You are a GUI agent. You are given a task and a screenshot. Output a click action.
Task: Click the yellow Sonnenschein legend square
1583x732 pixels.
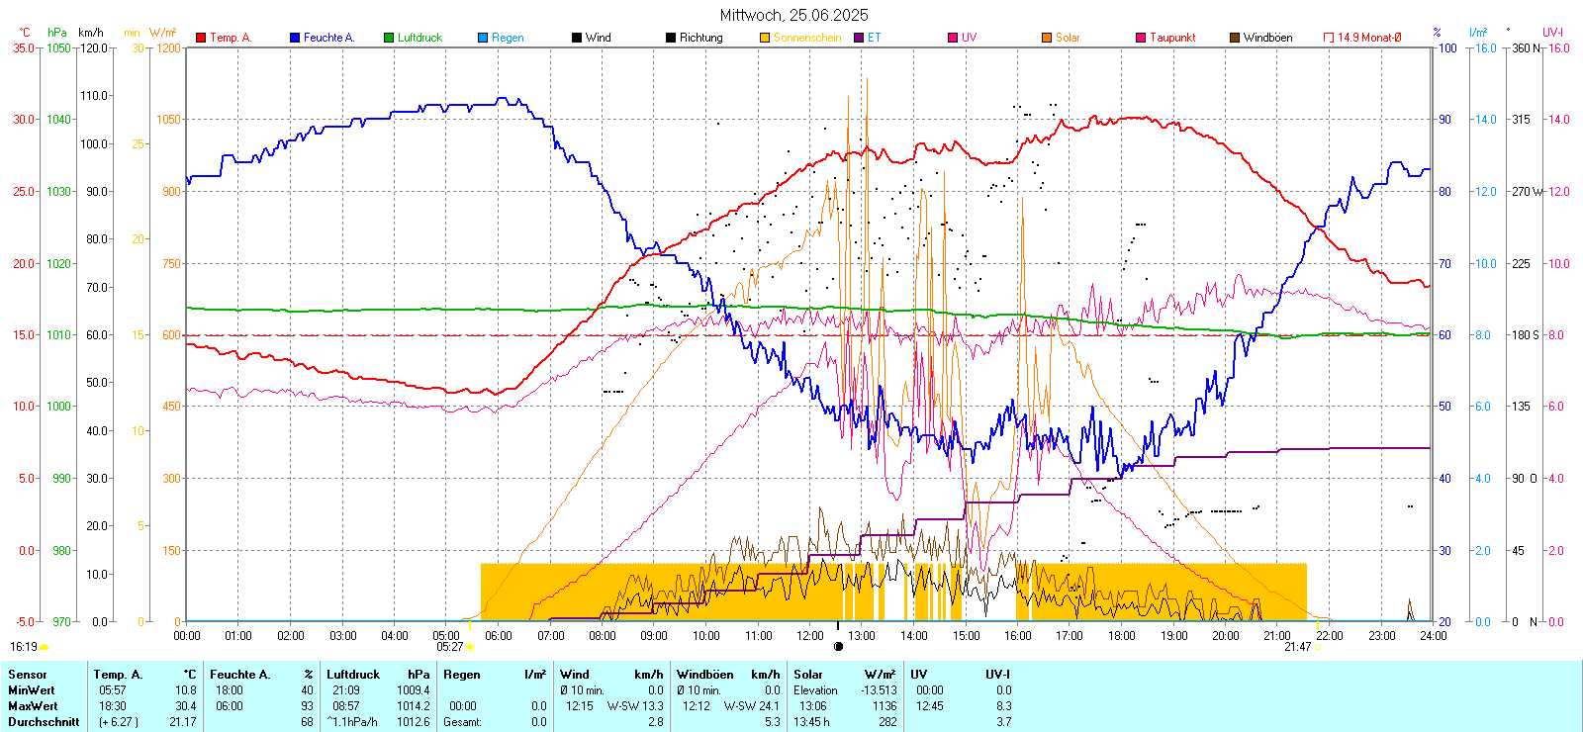tap(765, 38)
